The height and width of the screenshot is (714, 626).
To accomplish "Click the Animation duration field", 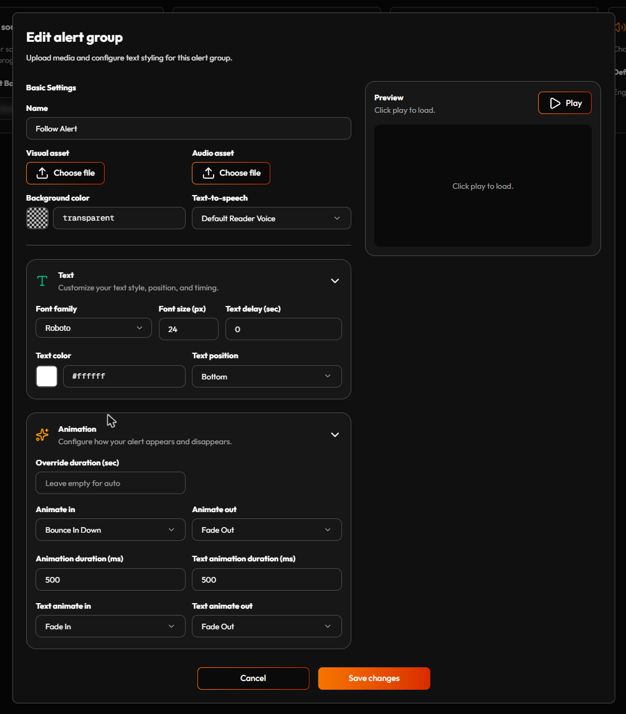I will [x=111, y=579].
